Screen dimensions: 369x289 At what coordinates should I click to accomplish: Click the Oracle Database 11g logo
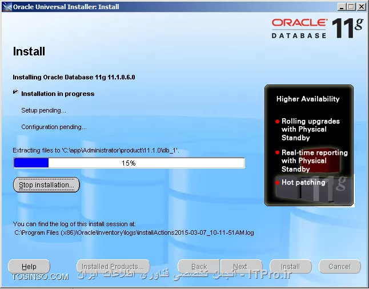317,28
